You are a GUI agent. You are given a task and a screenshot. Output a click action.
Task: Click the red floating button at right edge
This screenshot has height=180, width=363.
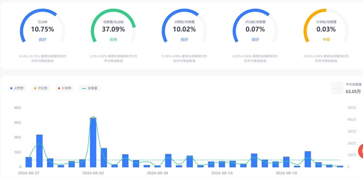361,151
